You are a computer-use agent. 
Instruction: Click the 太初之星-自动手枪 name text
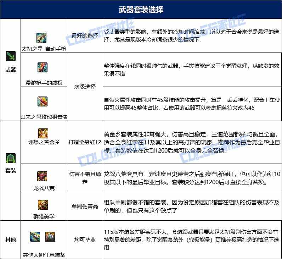(x=44, y=49)
